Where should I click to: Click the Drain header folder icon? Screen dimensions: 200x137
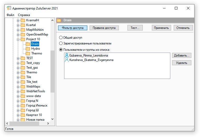(59, 20)
